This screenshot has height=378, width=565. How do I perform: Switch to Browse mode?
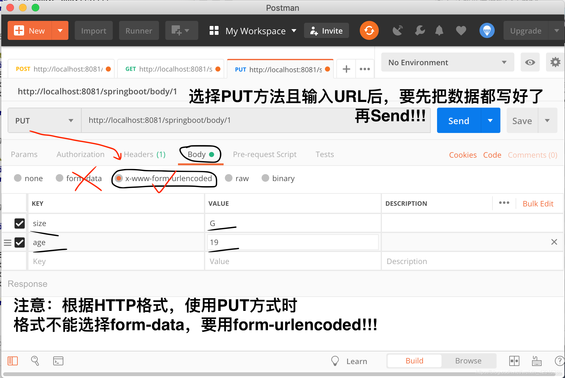pos(468,361)
